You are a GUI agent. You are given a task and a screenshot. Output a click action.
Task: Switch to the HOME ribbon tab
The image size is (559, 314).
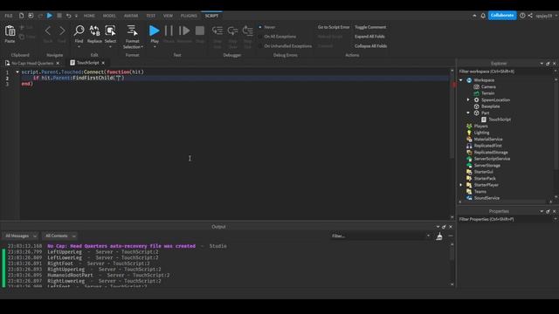click(89, 16)
